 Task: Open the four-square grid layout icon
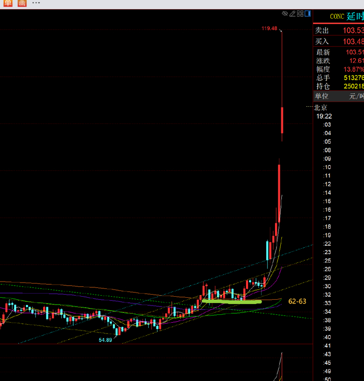(300, 14)
